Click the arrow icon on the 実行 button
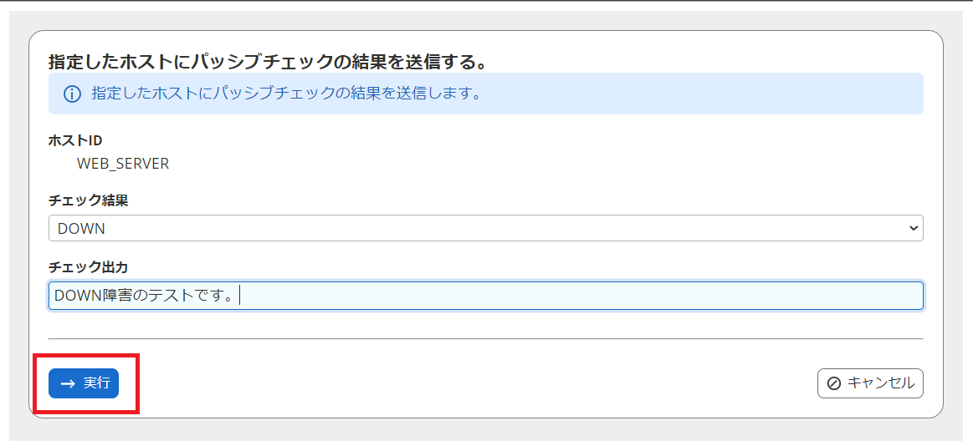 click(x=69, y=383)
